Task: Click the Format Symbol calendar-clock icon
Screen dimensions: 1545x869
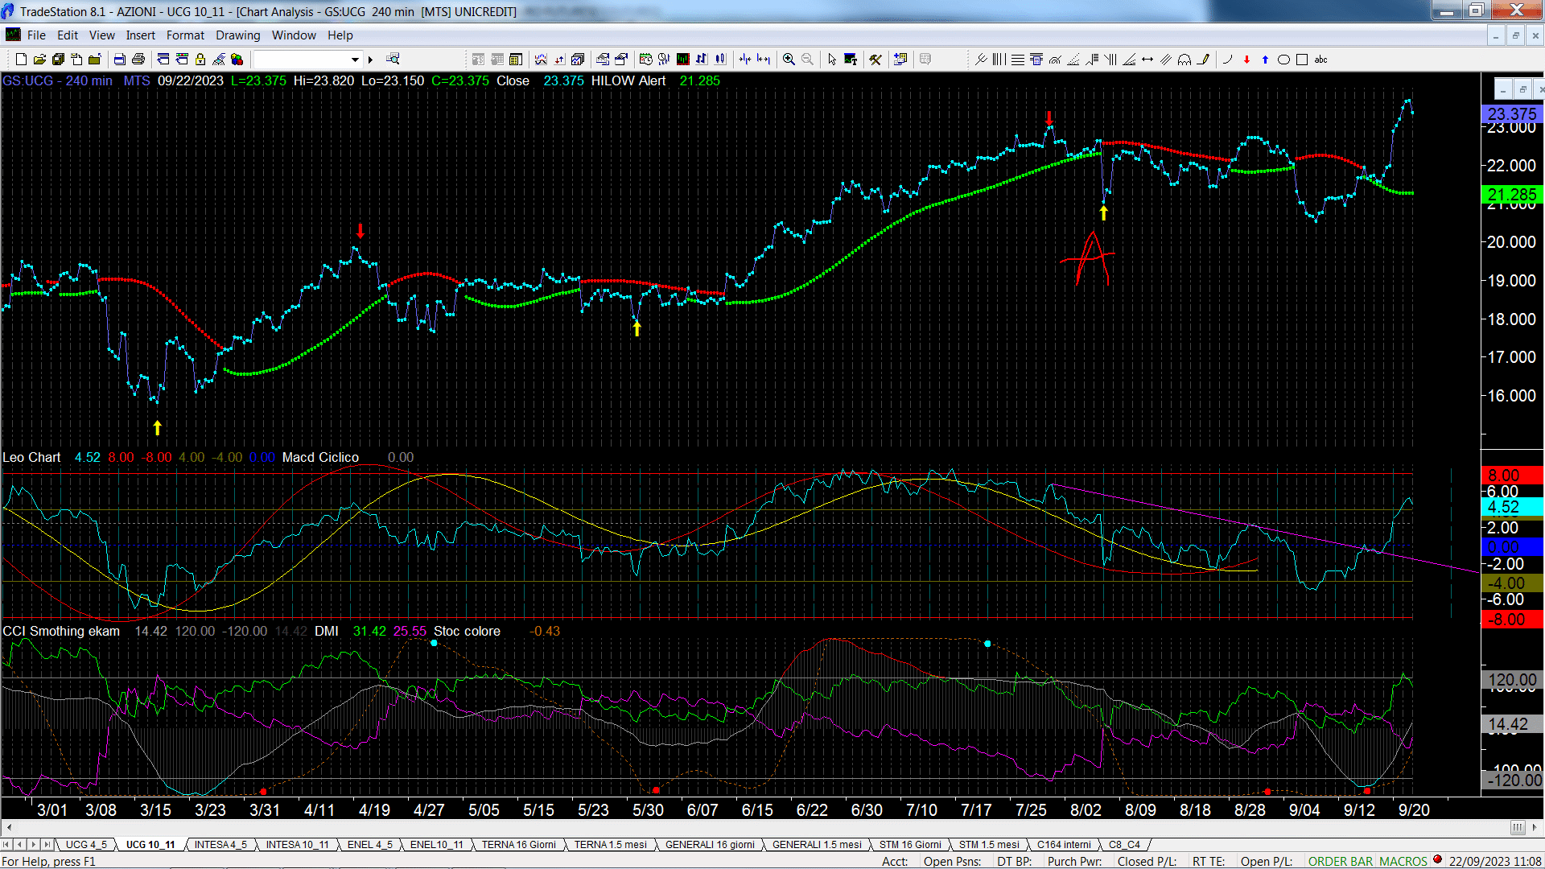Action: 646,60
